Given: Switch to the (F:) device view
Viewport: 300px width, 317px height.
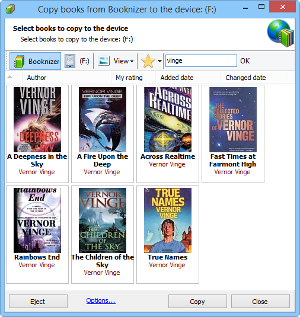Looking at the screenshot, I should 84,61.
